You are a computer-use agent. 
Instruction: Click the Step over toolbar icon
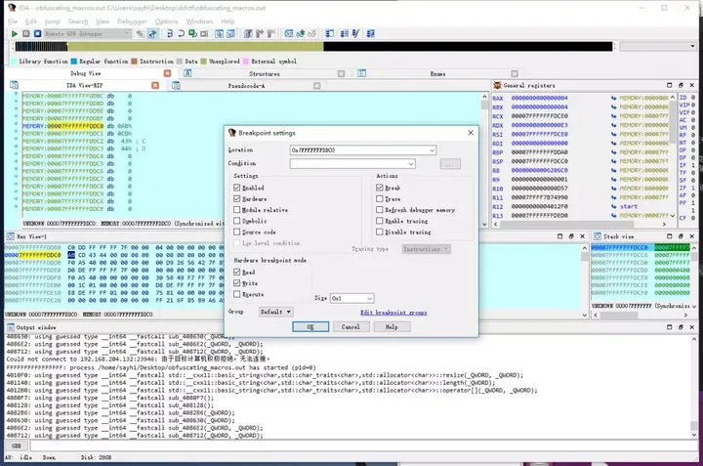pos(181,33)
